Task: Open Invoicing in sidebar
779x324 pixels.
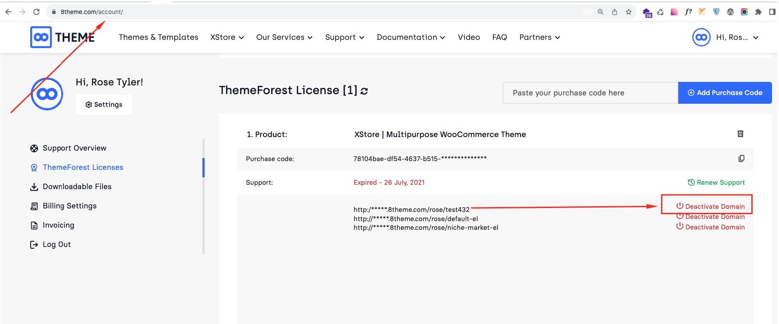Action: (52, 225)
